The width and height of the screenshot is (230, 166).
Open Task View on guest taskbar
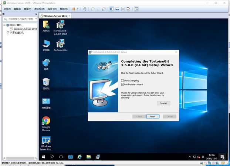point(61,157)
